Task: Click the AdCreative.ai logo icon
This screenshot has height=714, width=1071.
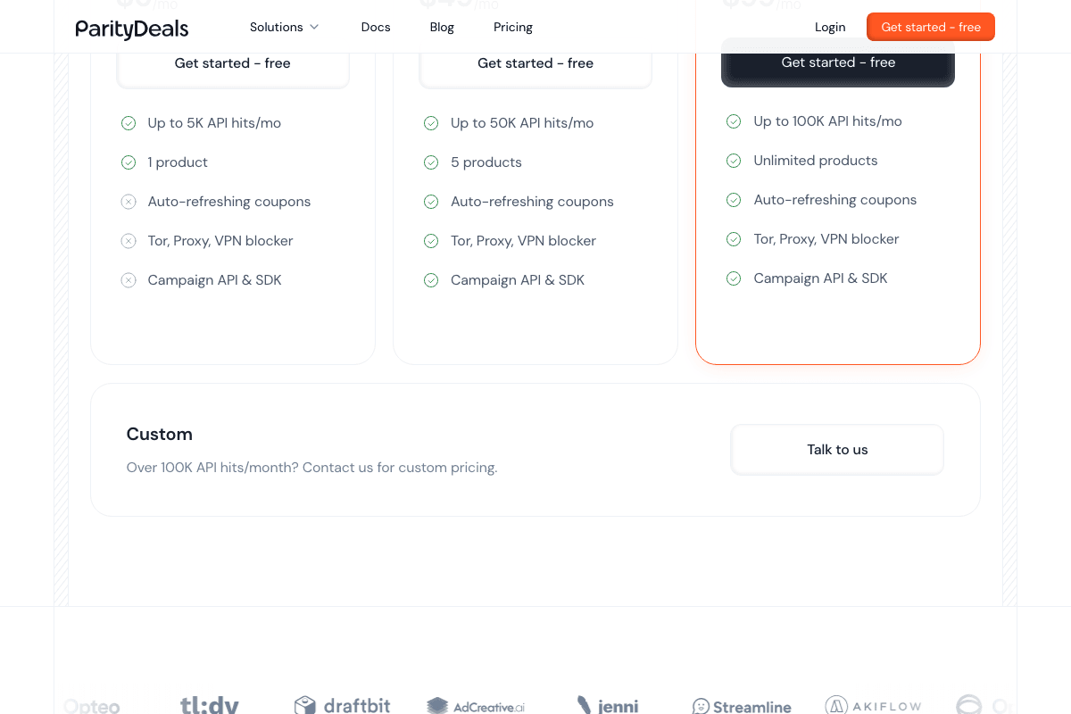Action: [x=438, y=705]
